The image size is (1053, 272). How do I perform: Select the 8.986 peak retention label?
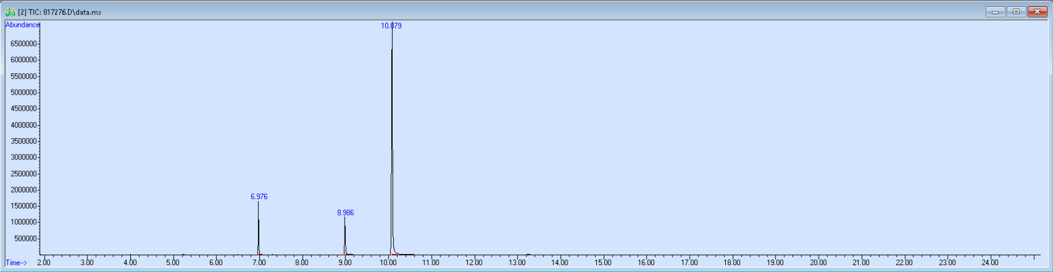pyautogui.click(x=346, y=213)
